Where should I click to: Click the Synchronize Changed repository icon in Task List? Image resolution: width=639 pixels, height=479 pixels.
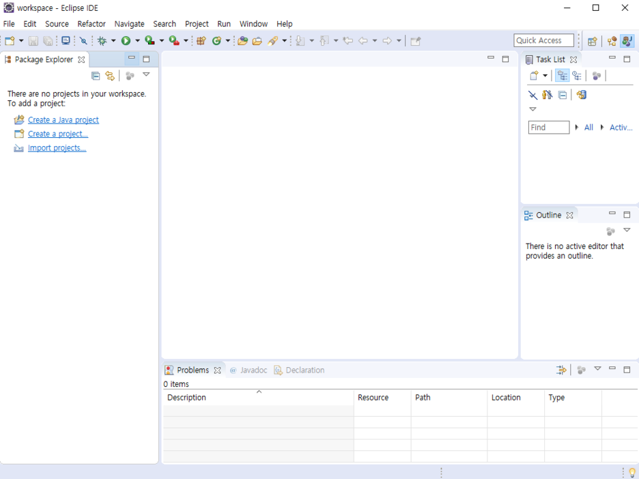click(x=582, y=95)
